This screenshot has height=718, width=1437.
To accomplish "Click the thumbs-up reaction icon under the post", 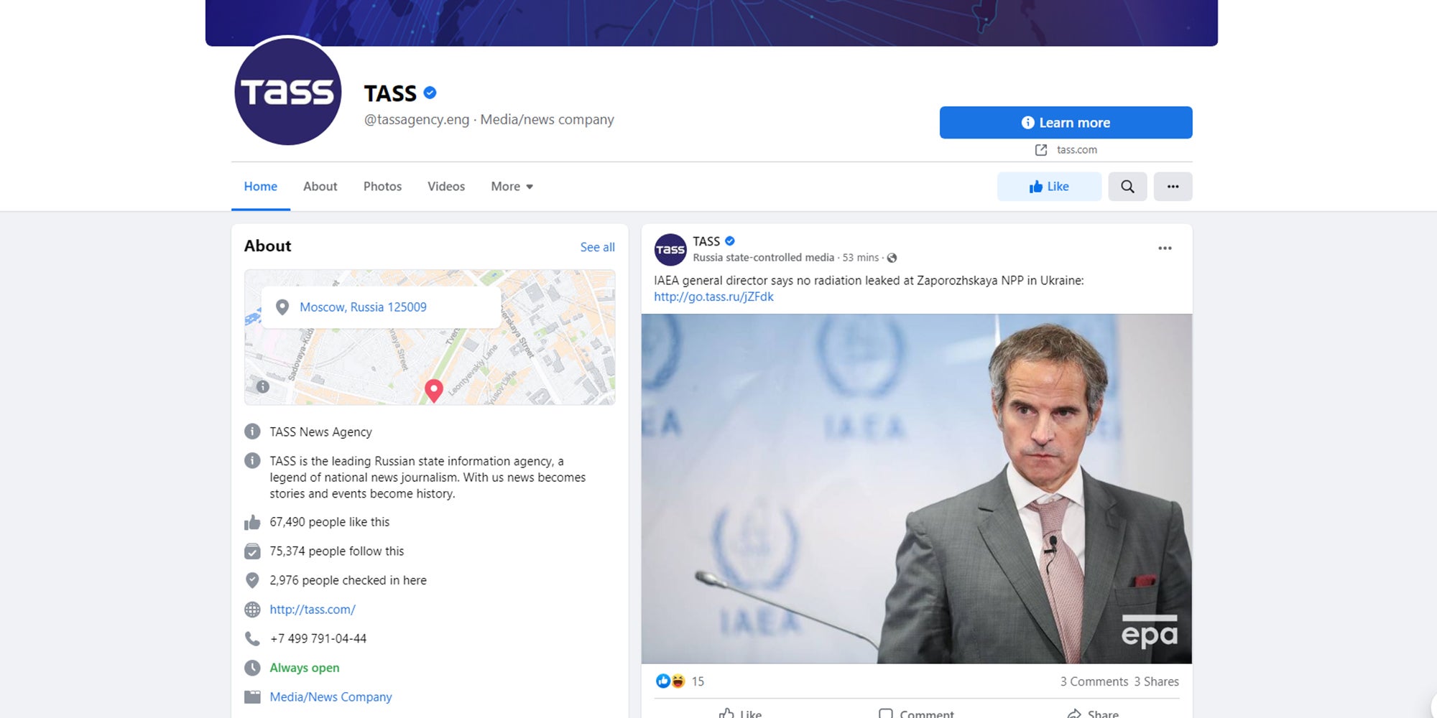I will tap(662, 681).
